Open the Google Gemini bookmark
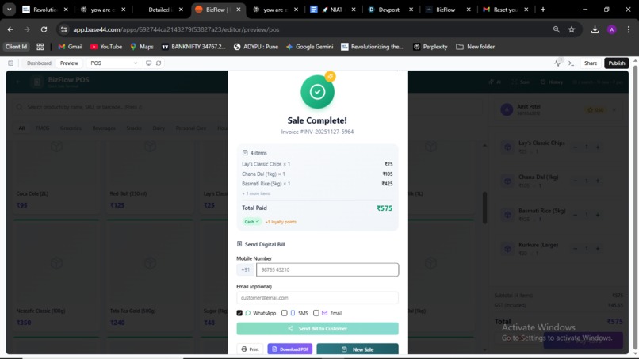 tap(309, 47)
